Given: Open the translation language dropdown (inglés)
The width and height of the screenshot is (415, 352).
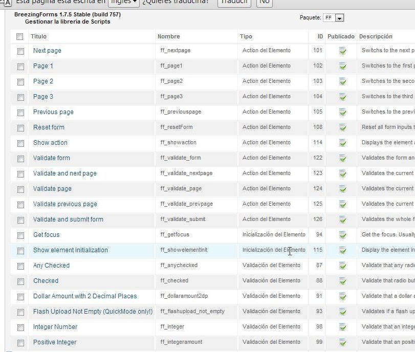Looking at the screenshot, I should point(124,2).
